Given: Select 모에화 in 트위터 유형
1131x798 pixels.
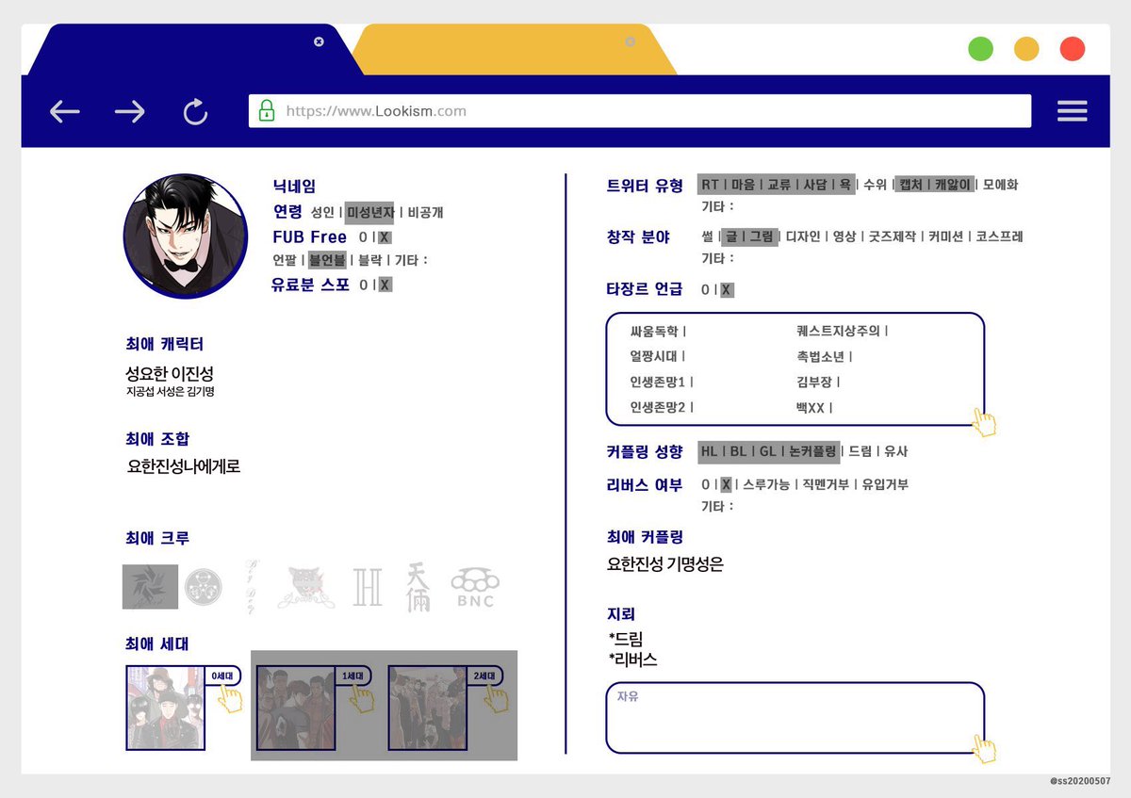Looking at the screenshot, I should (1001, 185).
